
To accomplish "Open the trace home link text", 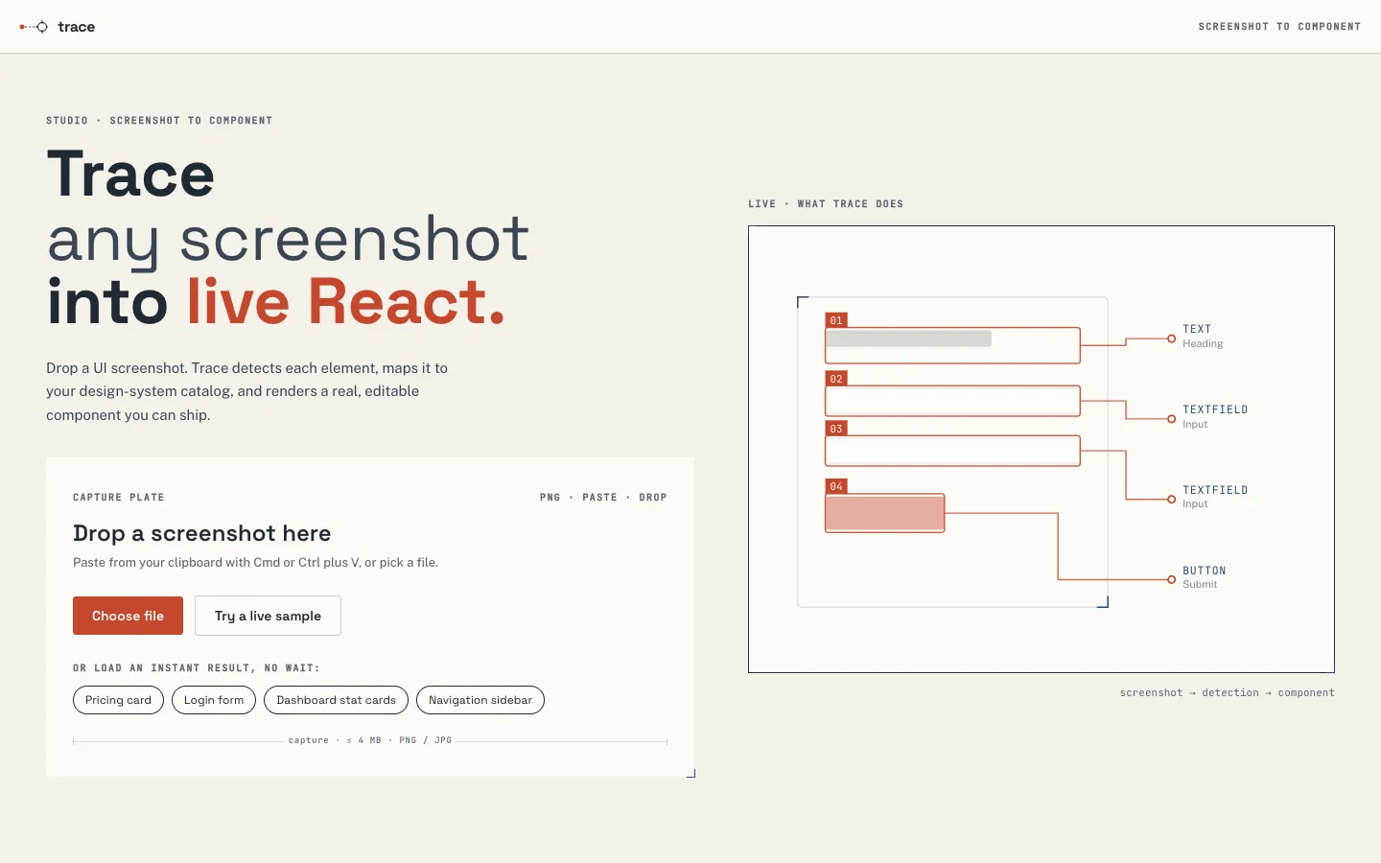I will [76, 27].
